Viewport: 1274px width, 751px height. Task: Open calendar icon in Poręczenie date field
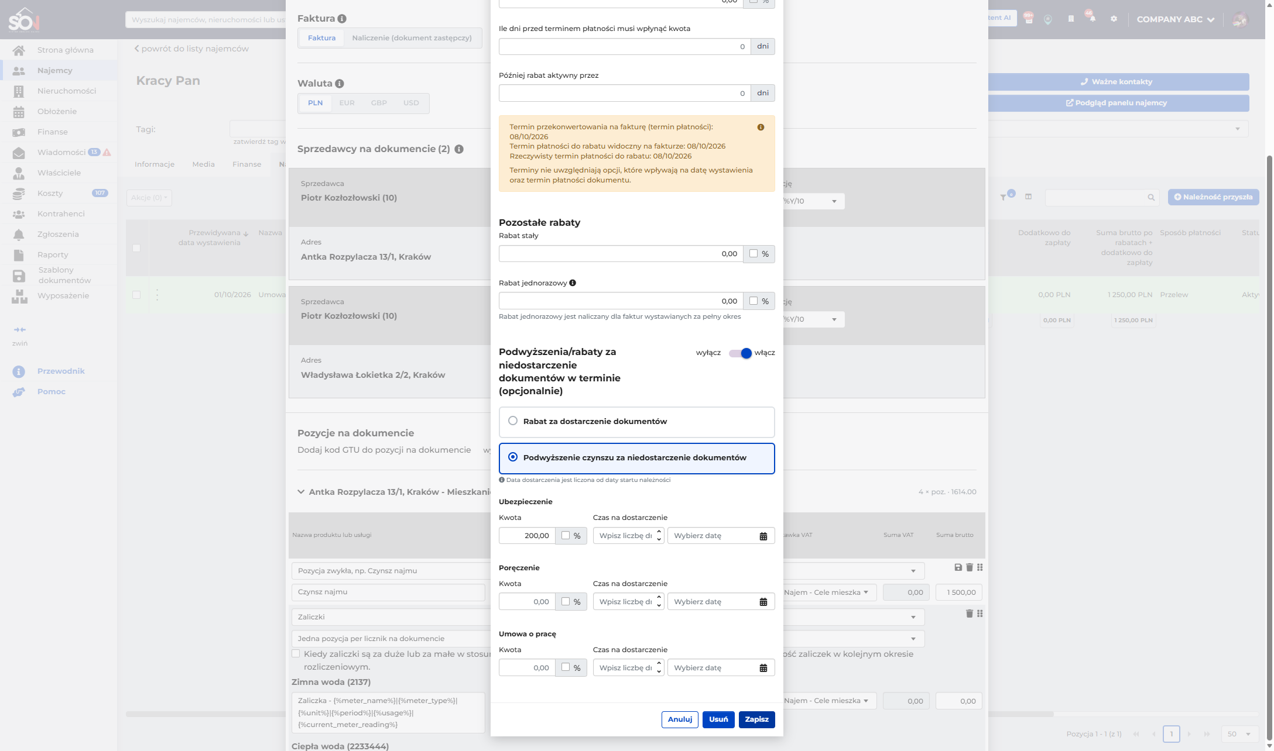point(763,602)
